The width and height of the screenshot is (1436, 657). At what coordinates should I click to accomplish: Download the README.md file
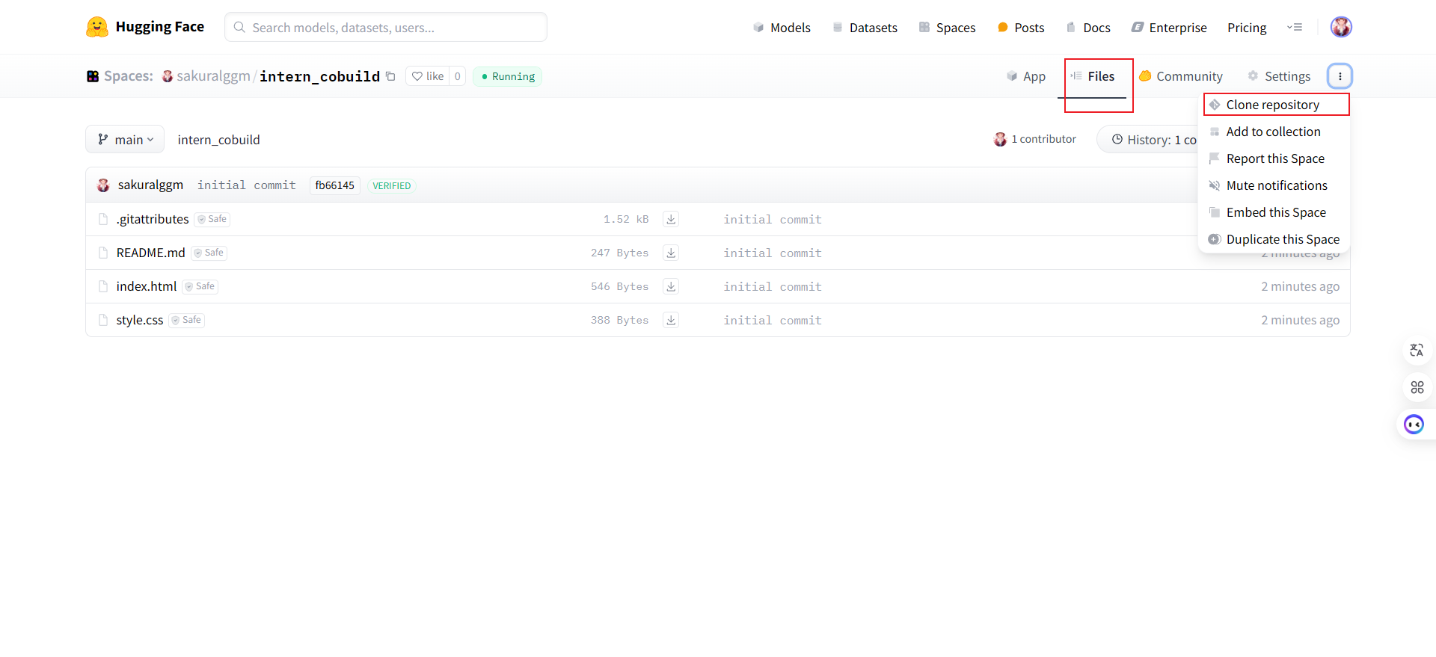671,253
